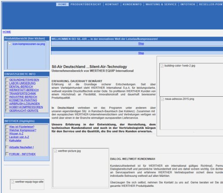Viewport: 223px width, 193px height.
Task: Open the KOSMETIK-PAINTING link
Action: click(x=23, y=100)
